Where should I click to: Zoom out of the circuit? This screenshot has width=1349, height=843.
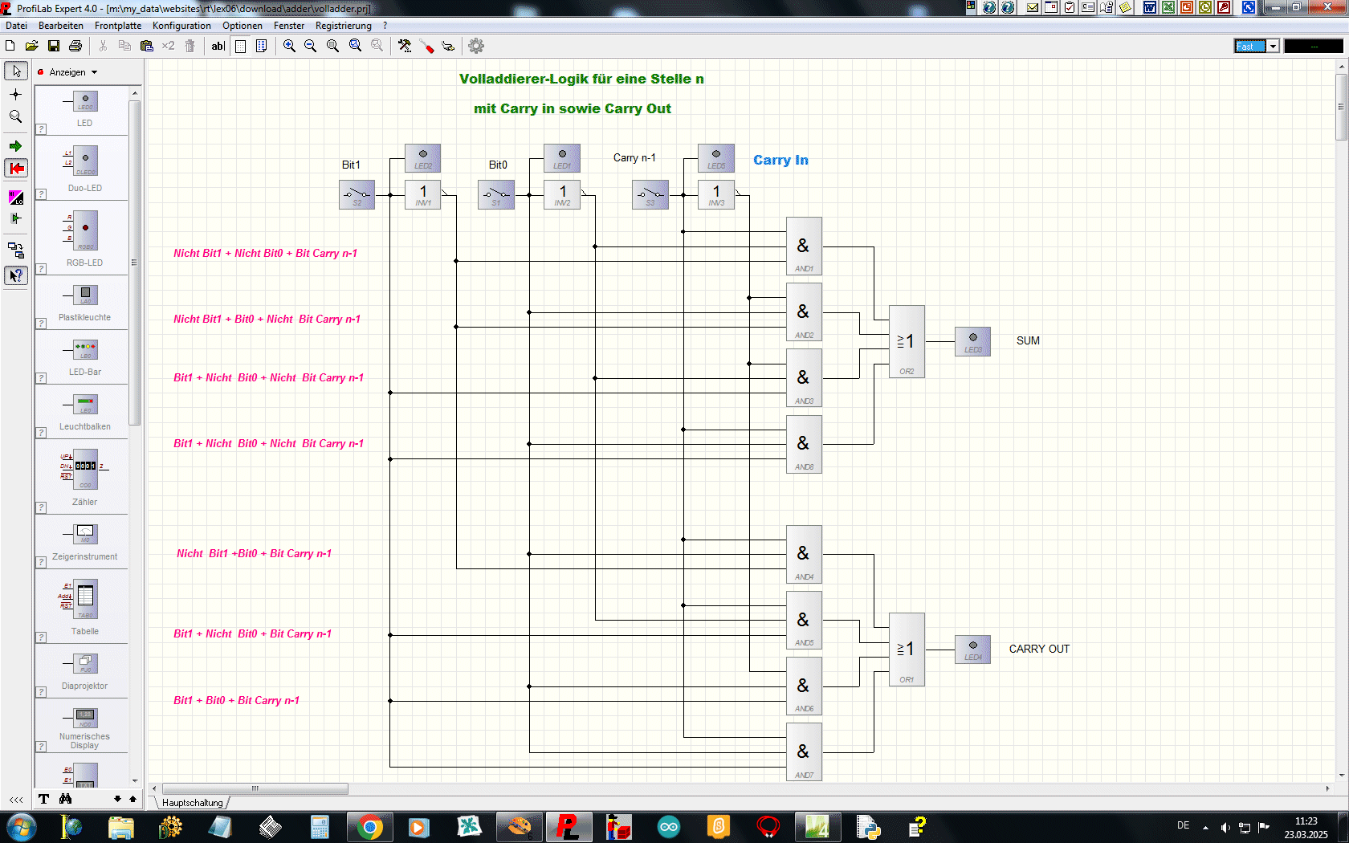311,46
